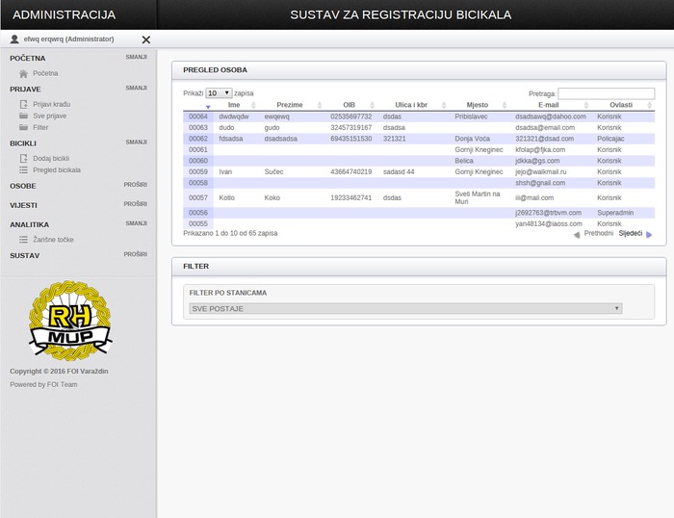Click the Prikazano 1 do 10 od 65 zapisa text

coord(230,233)
